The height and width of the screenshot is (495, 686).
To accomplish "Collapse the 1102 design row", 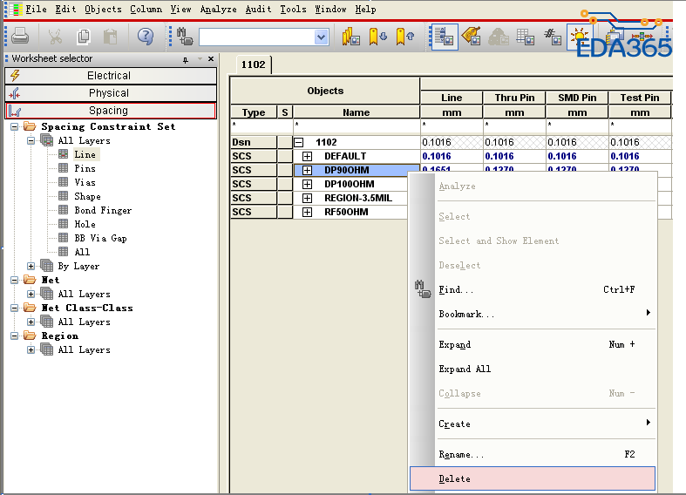I will [x=299, y=142].
